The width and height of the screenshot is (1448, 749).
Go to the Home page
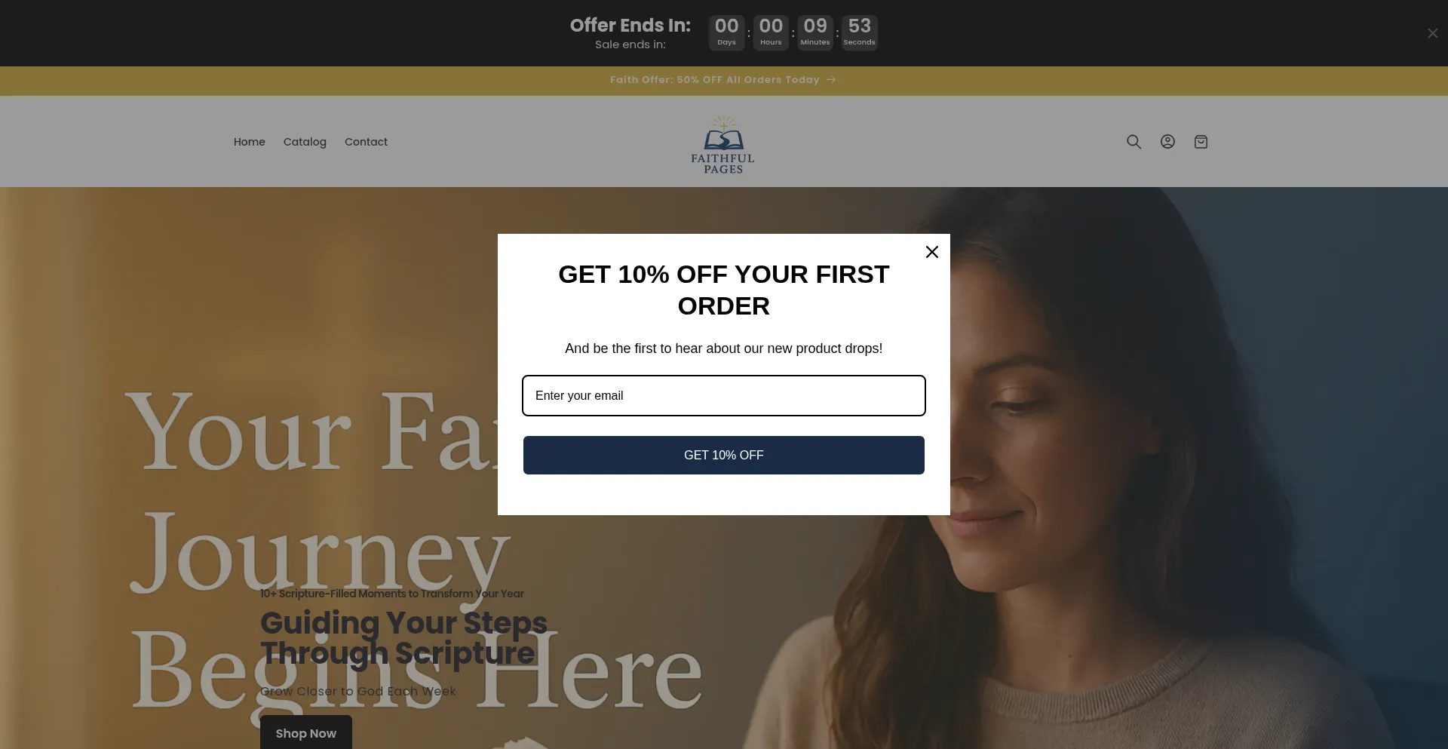coord(250,142)
